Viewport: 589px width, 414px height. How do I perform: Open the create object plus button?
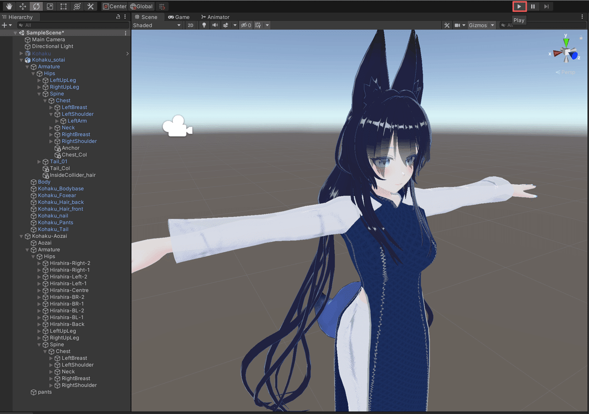tap(6, 25)
